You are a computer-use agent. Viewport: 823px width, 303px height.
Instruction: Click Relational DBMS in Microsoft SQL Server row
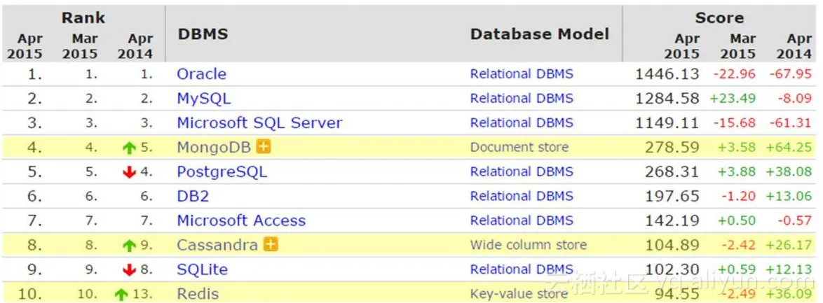(522, 123)
